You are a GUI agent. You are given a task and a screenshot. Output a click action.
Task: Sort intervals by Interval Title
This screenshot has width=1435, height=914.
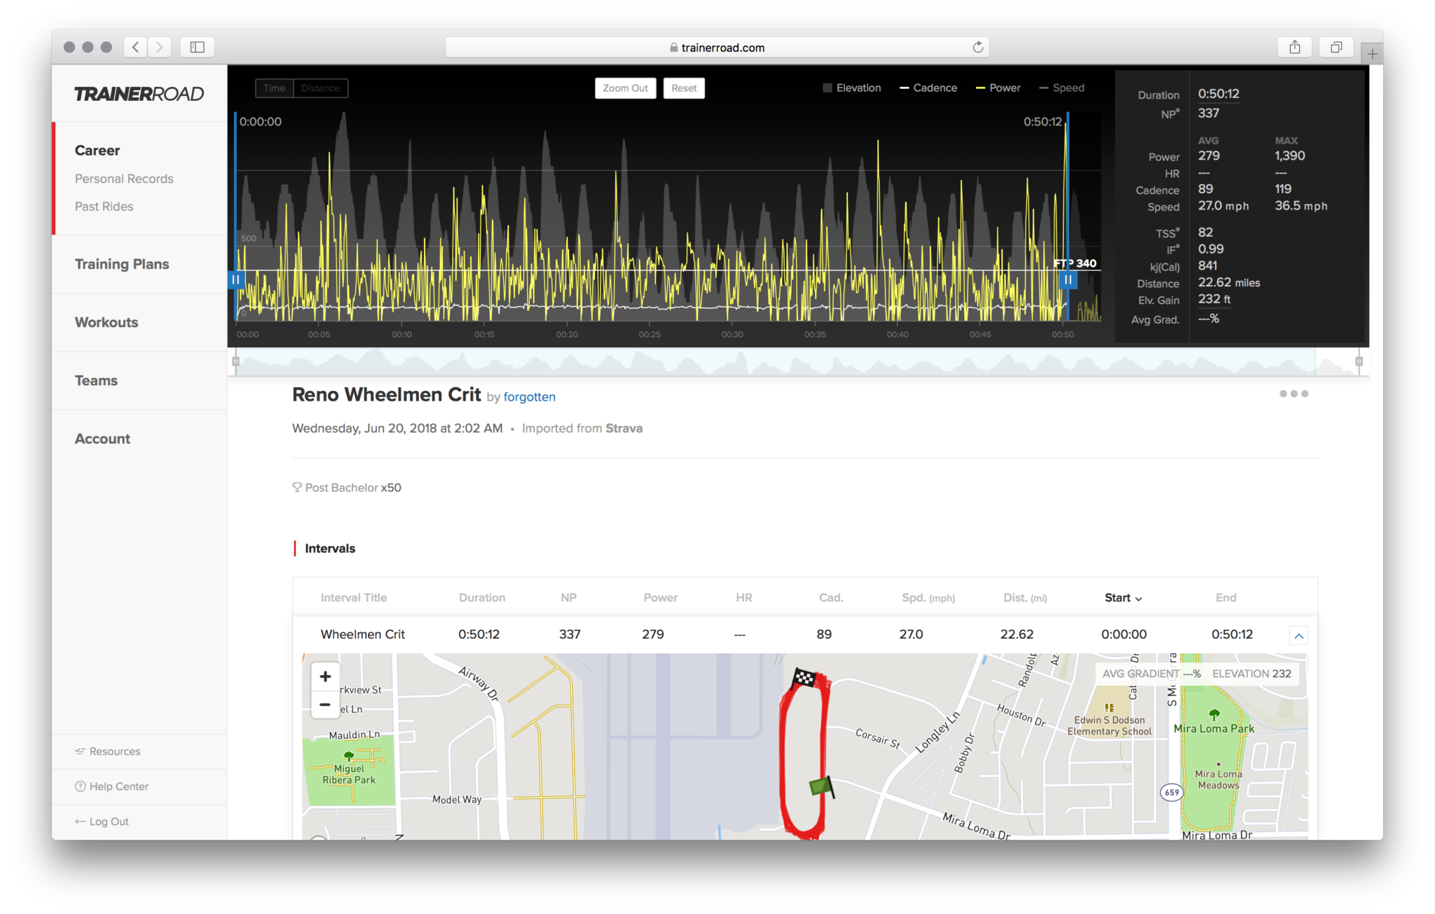353,597
